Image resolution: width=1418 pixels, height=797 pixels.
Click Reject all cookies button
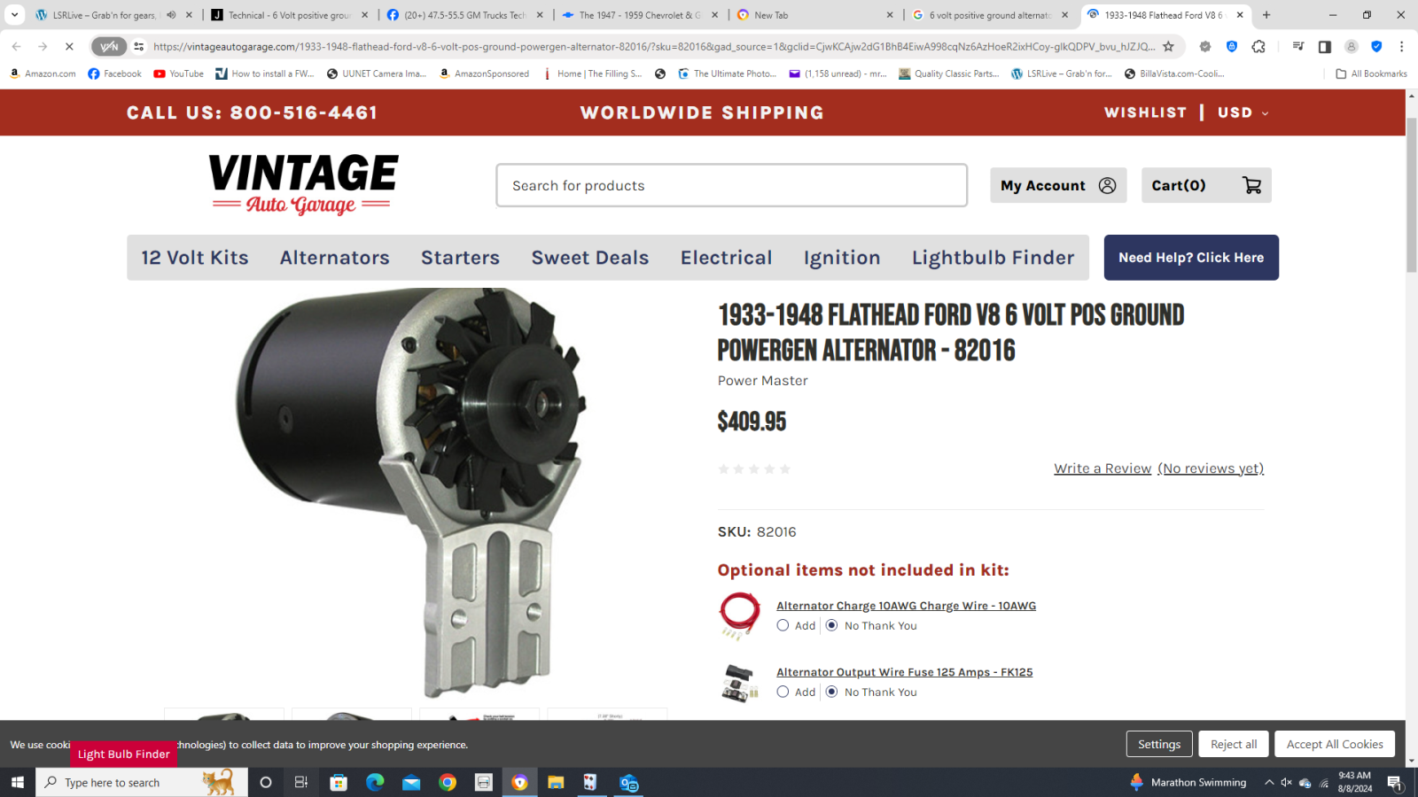(1234, 744)
